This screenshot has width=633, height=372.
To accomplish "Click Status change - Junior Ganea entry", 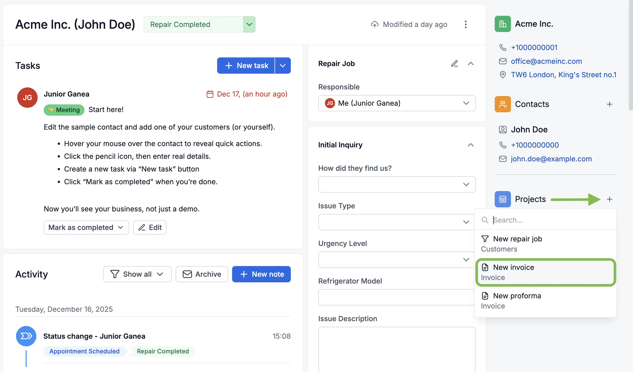I will coord(94,336).
